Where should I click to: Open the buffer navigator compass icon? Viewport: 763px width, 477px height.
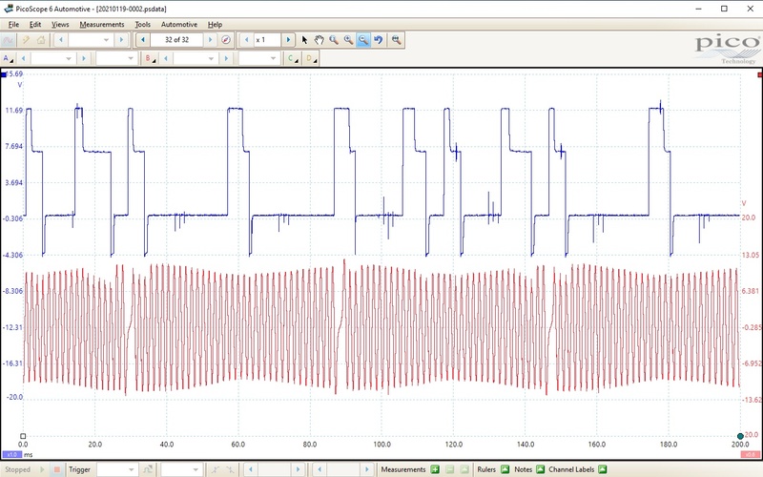click(x=226, y=40)
